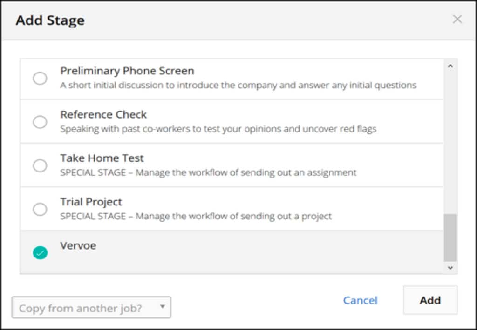Viewport: 477px width, 330px height.
Task: Select the Trial Project title text
Action: coord(91,202)
